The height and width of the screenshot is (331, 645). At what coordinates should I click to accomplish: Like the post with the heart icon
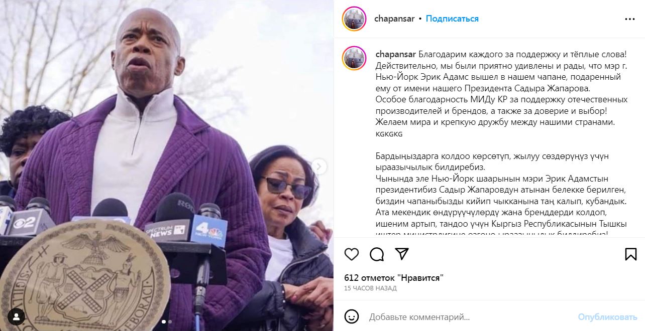click(352, 254)
